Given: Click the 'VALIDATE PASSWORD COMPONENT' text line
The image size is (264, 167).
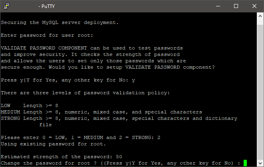Looking at the screenshot, I should (92, 48).
